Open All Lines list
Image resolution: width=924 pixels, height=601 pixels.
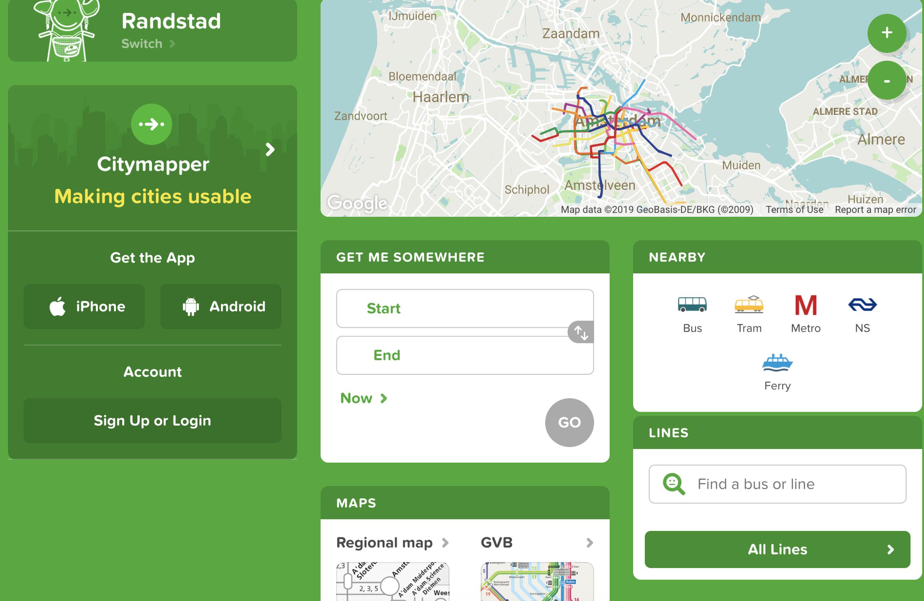click(x=777, y=550)
